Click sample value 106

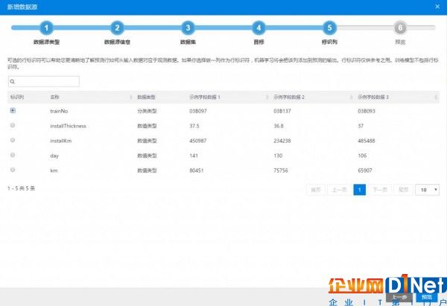click(362, 156)
